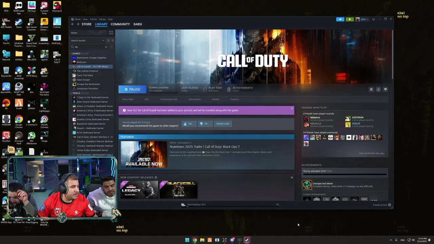Open the game's Store Page link
Image resolution: width=434 pixels, height=244 pixels.
tap(128, 99)
